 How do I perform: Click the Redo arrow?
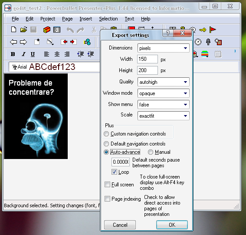(x=80, y=30)
